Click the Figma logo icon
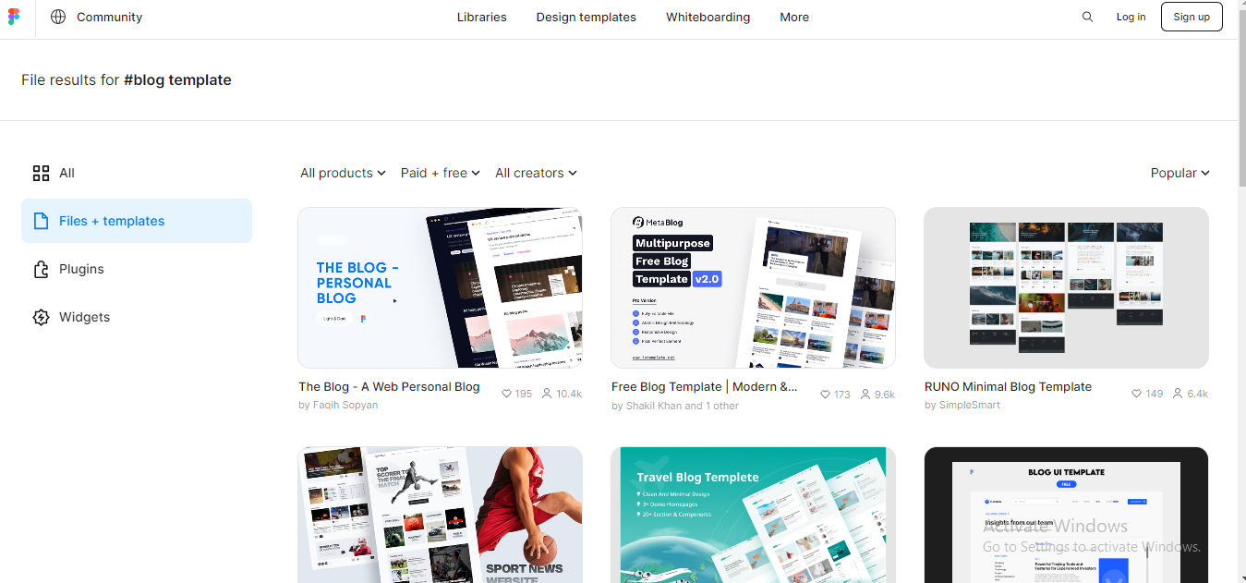This screenshot has width=1246, height=583. point(13,17)
